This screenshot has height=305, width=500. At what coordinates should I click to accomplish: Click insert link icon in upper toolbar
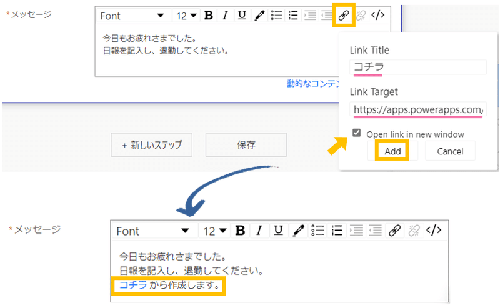tap(344, 16)
